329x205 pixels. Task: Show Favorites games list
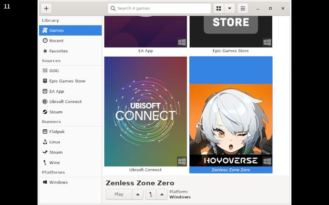pos(70,51)
